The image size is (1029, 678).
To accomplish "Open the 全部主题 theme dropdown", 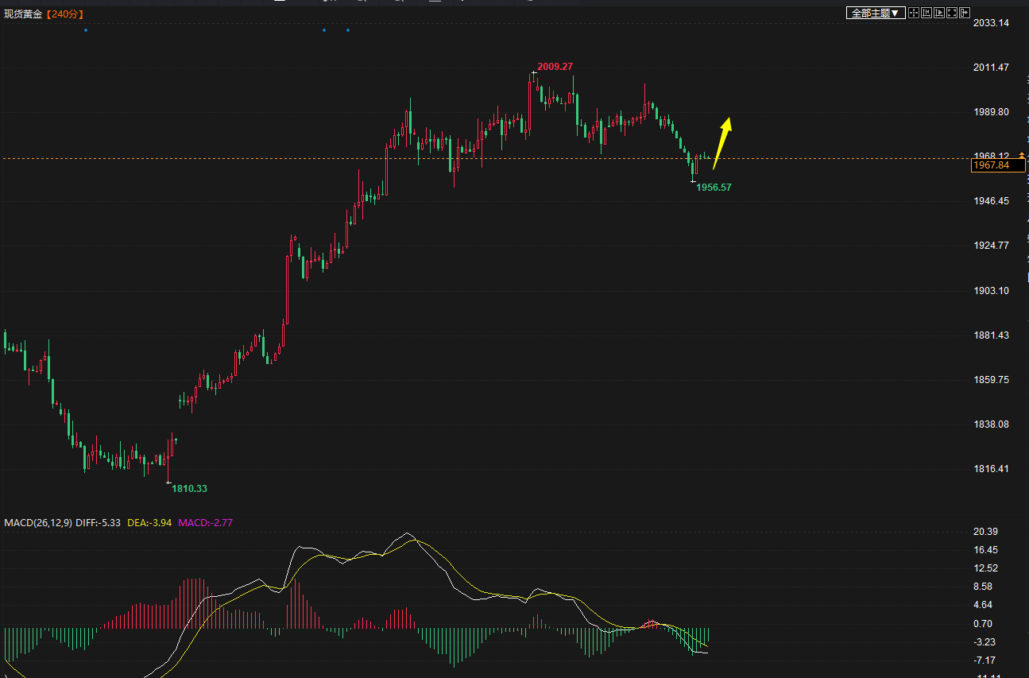I will pyautogui.click(x=875, y=13).
